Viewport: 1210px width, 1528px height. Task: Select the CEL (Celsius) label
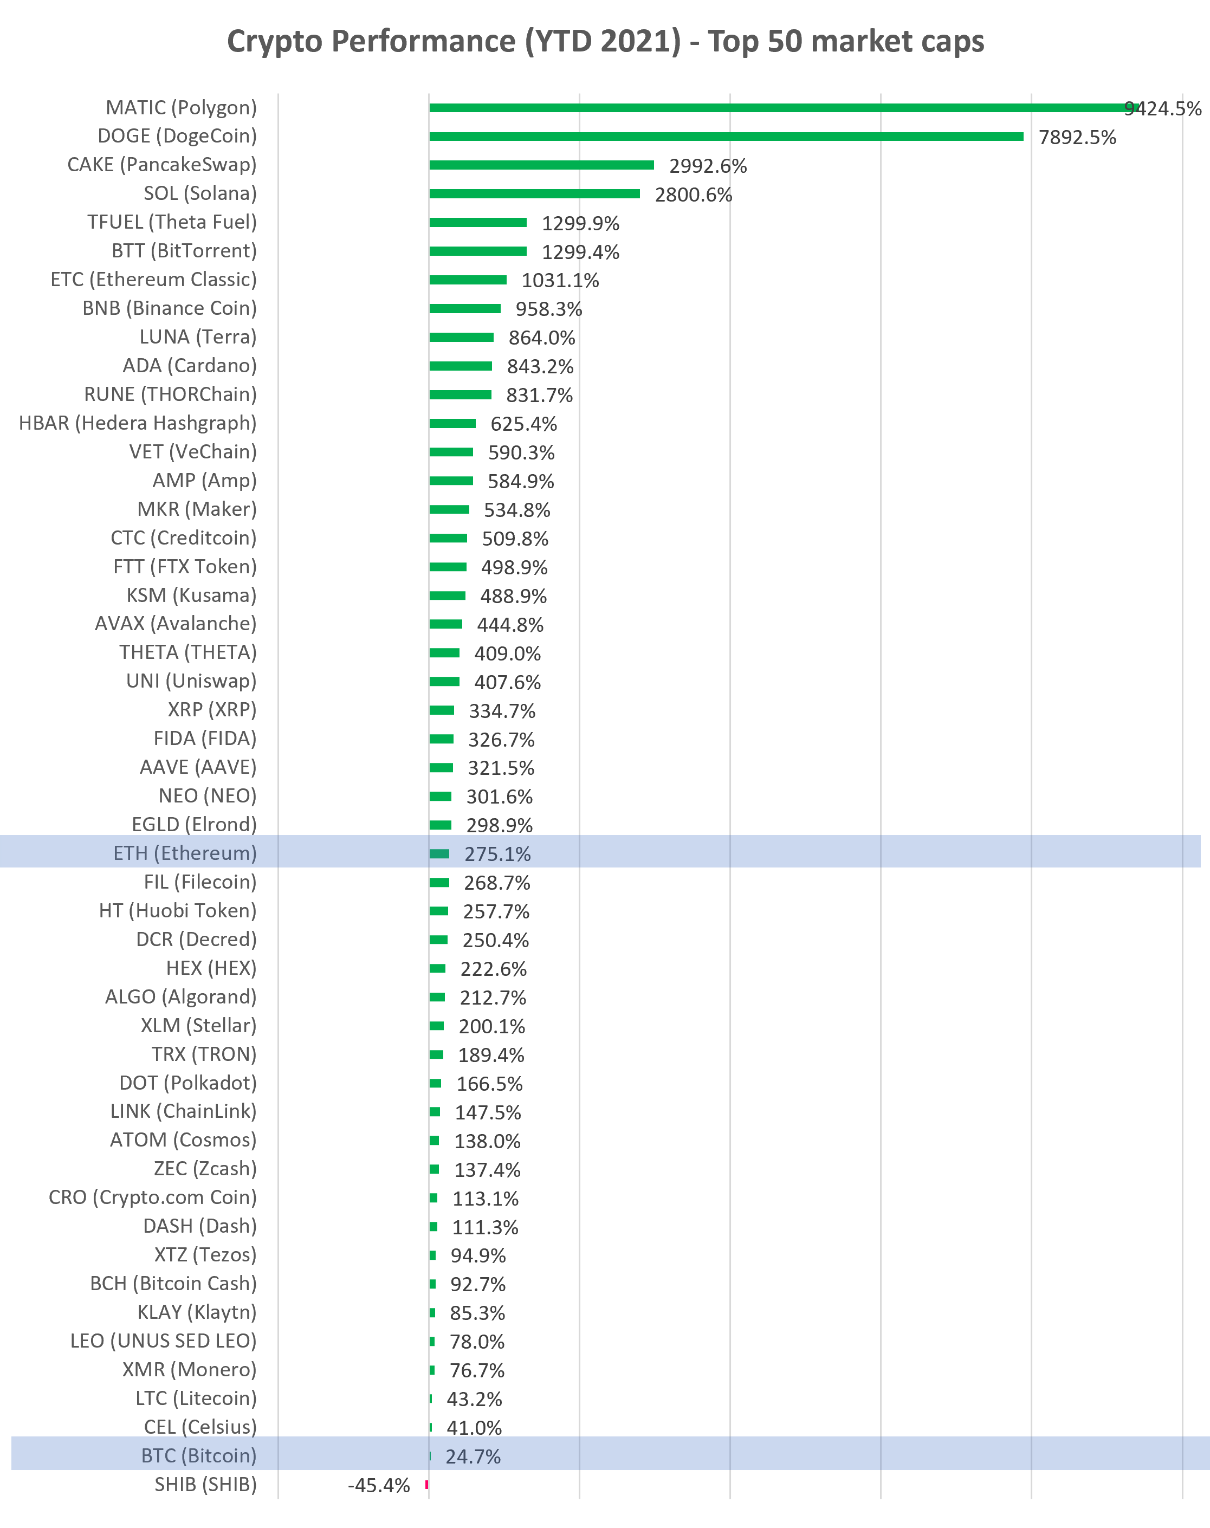pos(200,1427)
